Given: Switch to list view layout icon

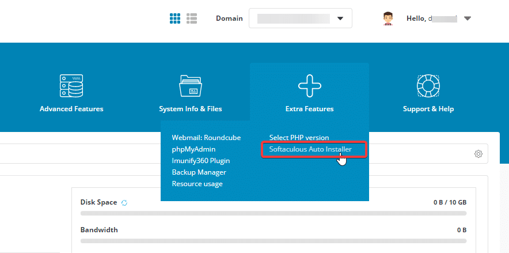Looking at the screenshot, I should (x=192, y=18).
